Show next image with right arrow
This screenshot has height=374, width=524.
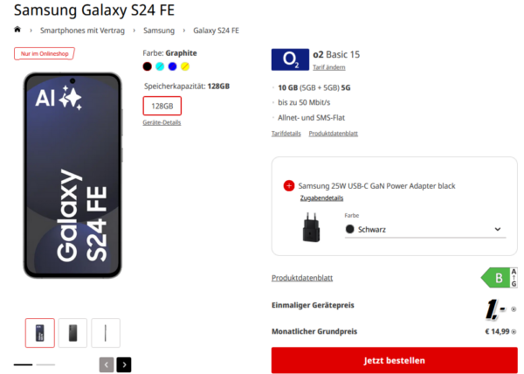[124, 364]
